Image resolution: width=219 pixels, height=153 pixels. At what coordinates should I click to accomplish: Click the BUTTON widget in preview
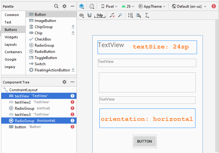pos(145,141)
